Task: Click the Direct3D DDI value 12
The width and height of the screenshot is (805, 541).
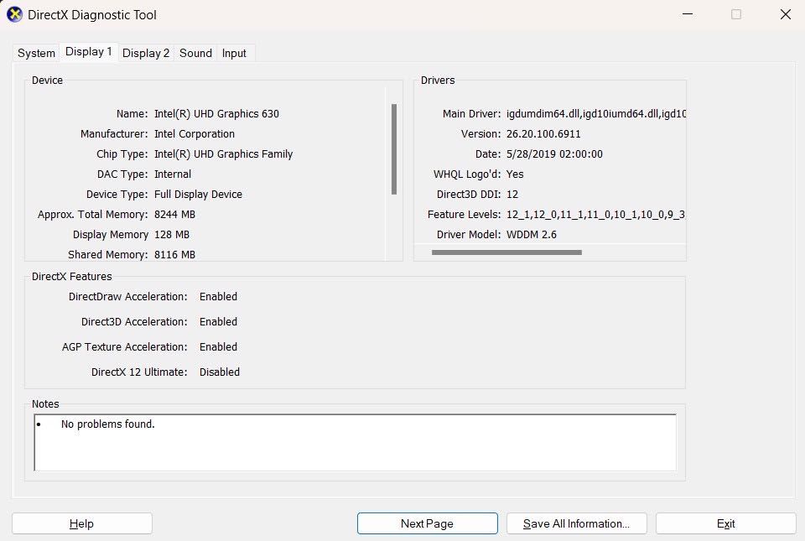Action: coord(512,195)
